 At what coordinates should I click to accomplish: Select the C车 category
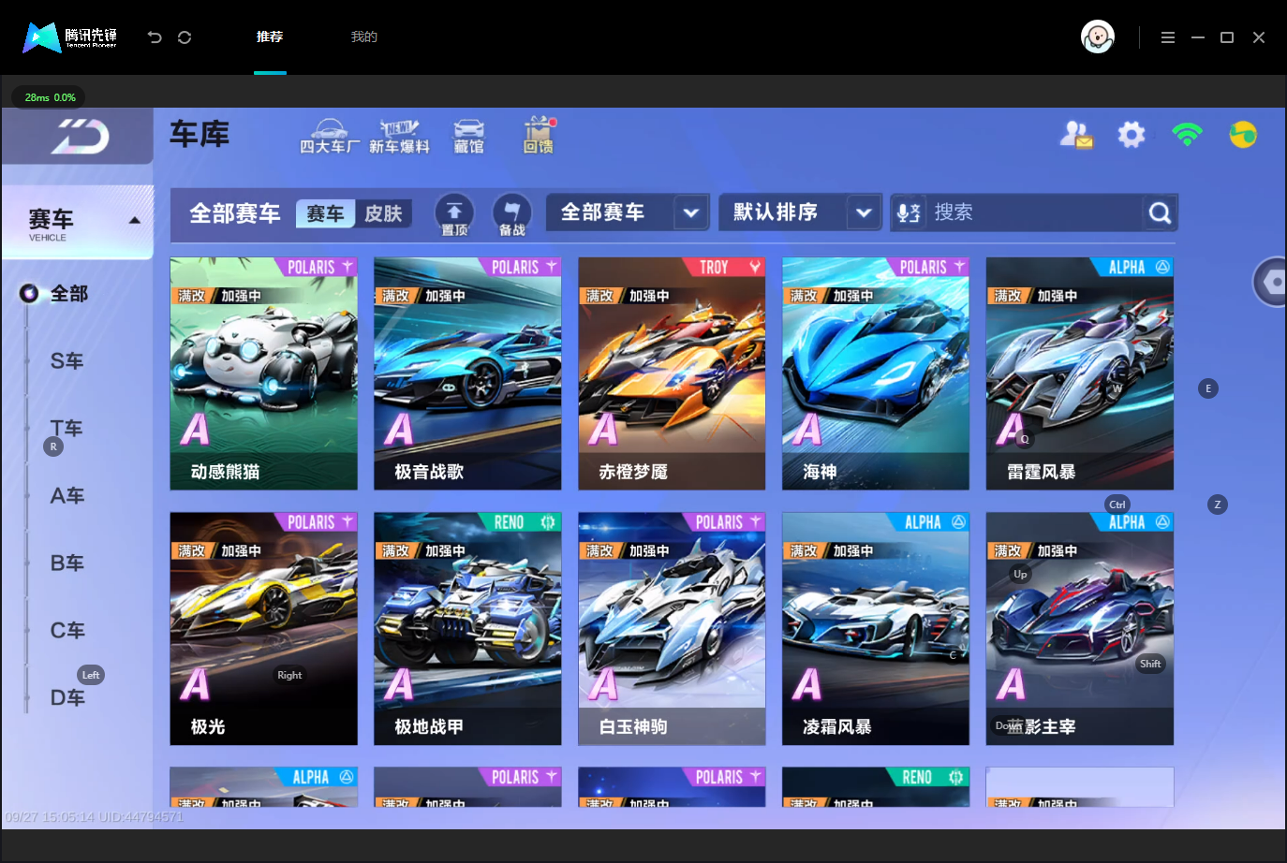(67, 631)
